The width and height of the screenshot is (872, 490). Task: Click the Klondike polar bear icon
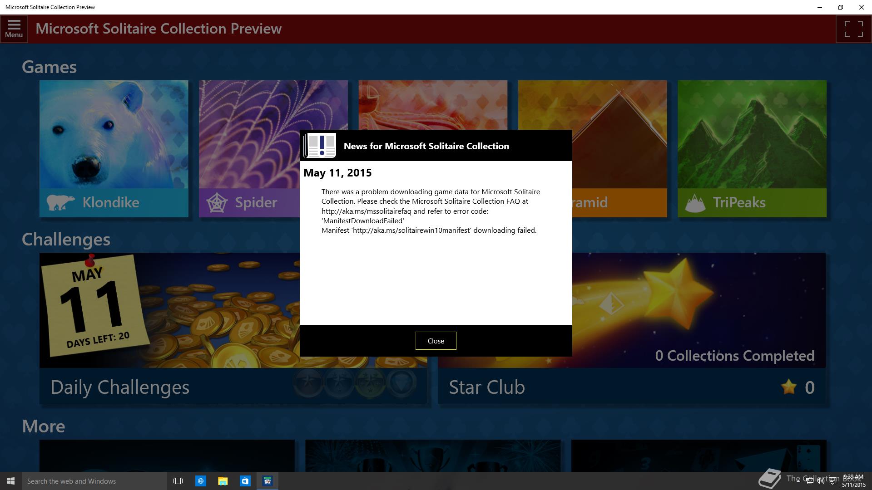pyautogui.click(x=60, y=202)
